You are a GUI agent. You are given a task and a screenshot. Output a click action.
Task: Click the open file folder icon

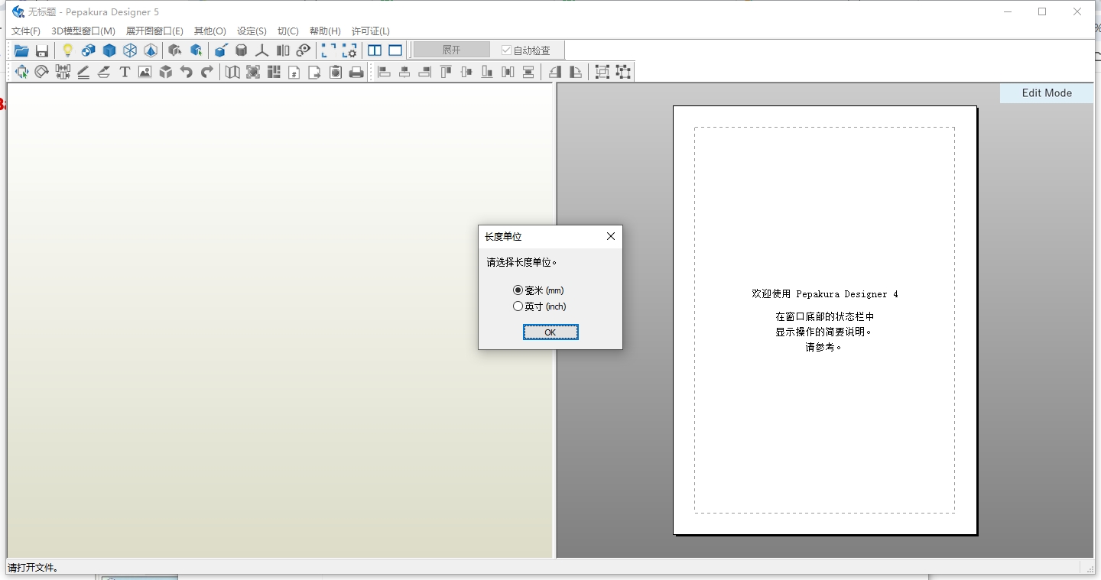click(x=21, y=50)
